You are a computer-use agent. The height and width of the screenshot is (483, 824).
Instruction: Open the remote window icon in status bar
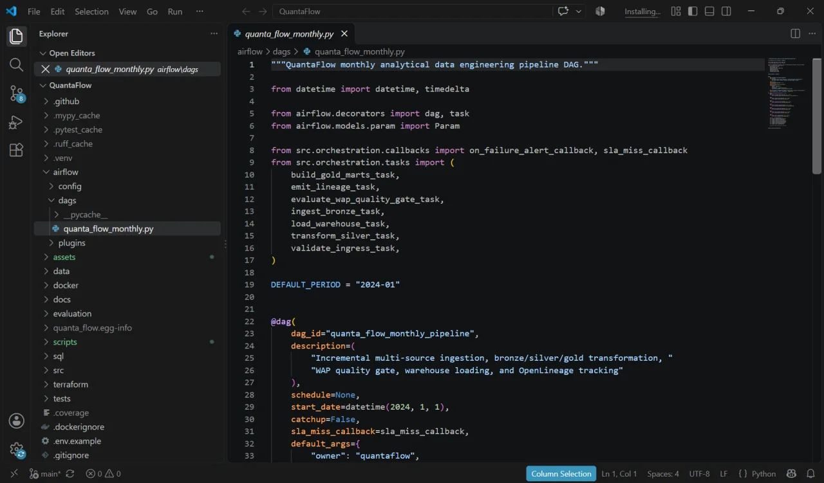14,474
